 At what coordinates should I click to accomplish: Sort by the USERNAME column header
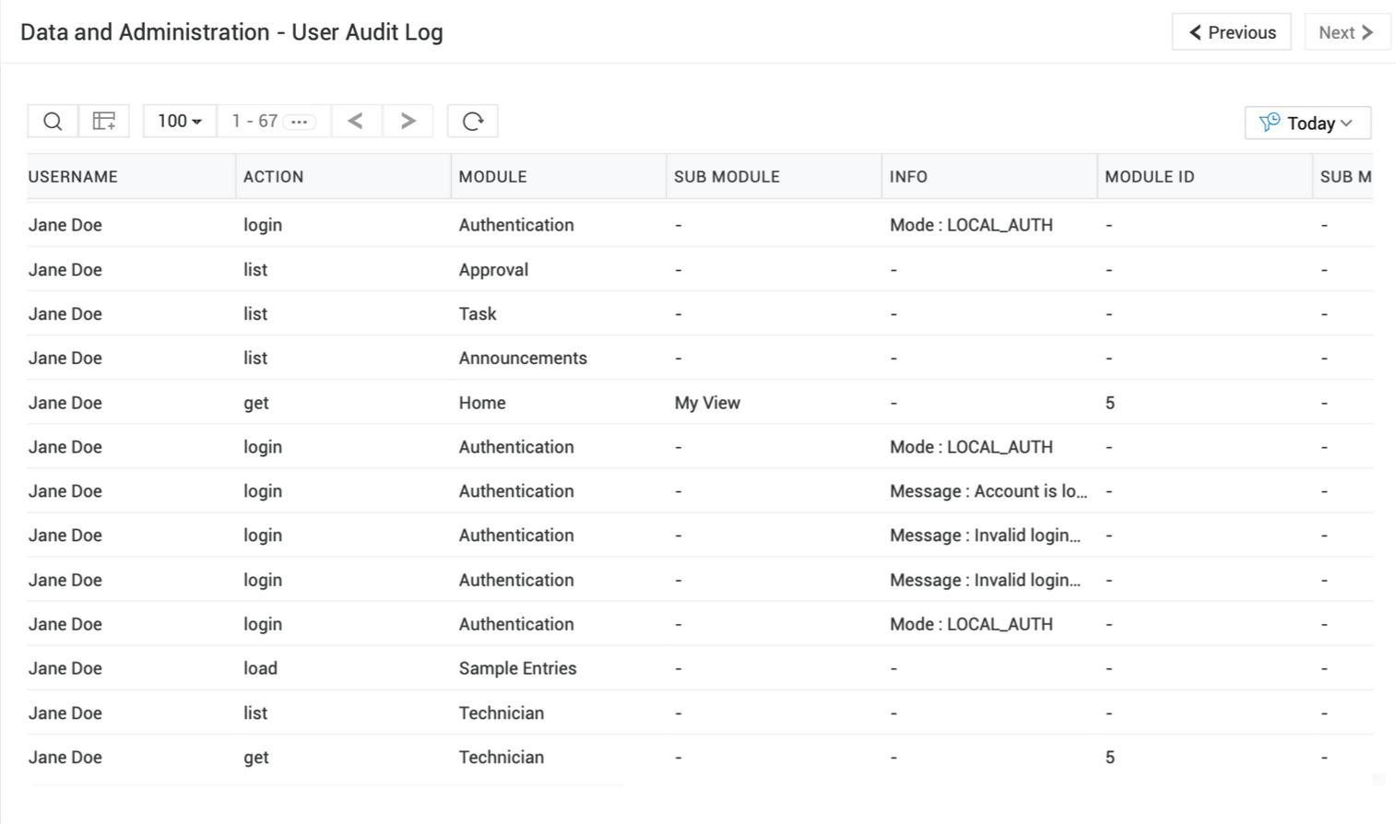[73, 177]
